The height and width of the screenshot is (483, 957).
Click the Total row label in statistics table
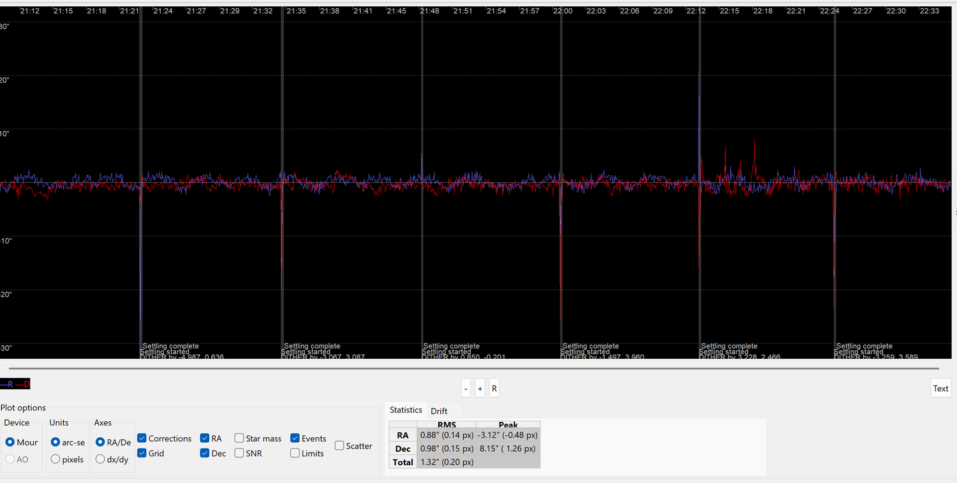pyautogui.click(x=403, y=462)
